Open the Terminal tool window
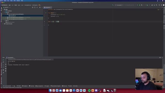 [31, 86]
